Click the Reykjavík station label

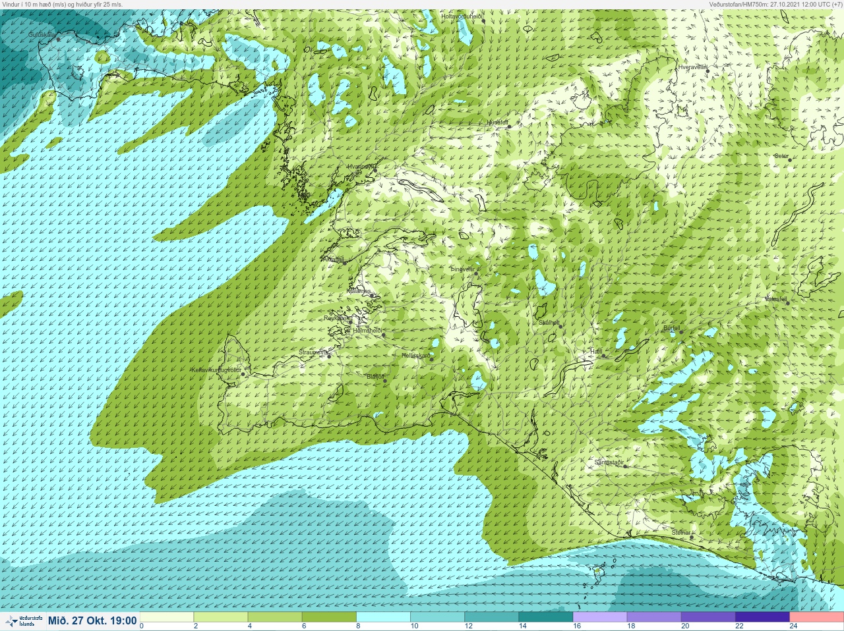[x=336, y=317]
